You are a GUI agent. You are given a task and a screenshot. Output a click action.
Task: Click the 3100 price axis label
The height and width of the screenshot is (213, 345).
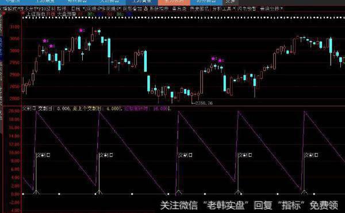click(15, 27)
